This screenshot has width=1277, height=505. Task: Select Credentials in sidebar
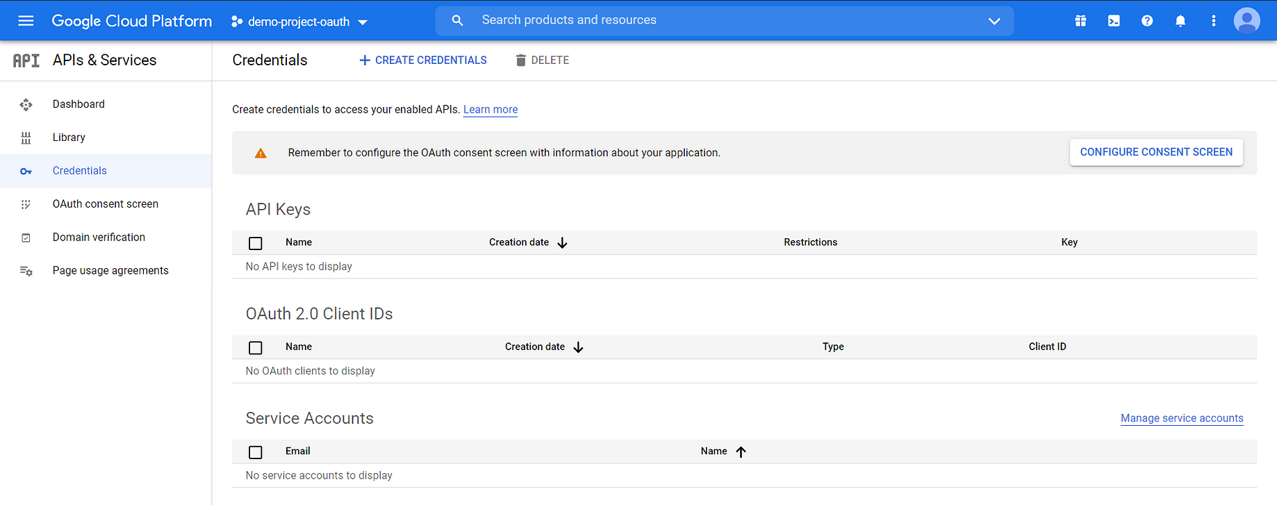point(80,171)
